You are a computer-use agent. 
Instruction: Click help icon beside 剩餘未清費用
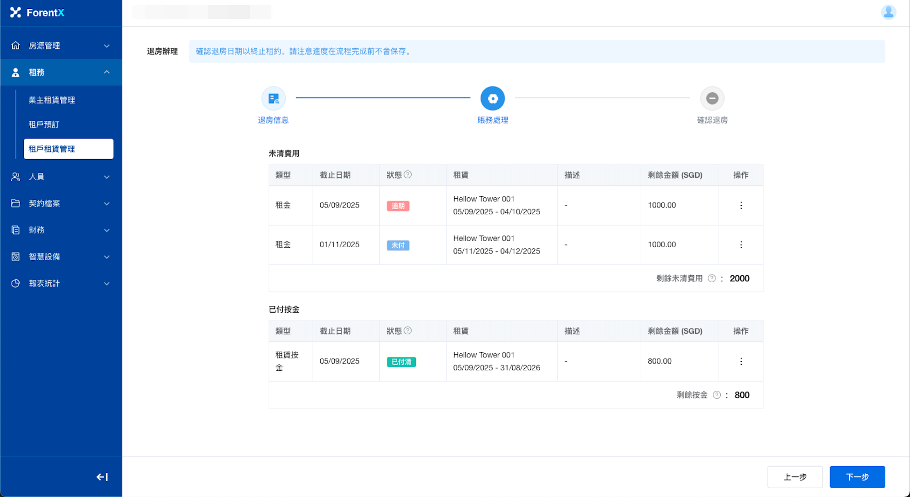click(711, 279)
